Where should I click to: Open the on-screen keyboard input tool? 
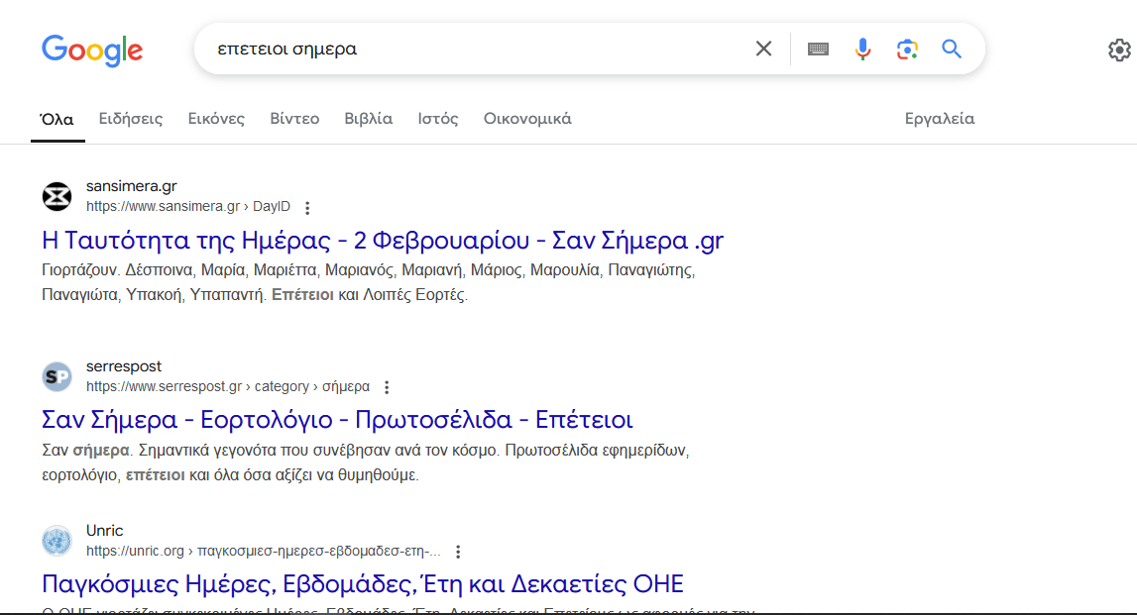point(818,49)
